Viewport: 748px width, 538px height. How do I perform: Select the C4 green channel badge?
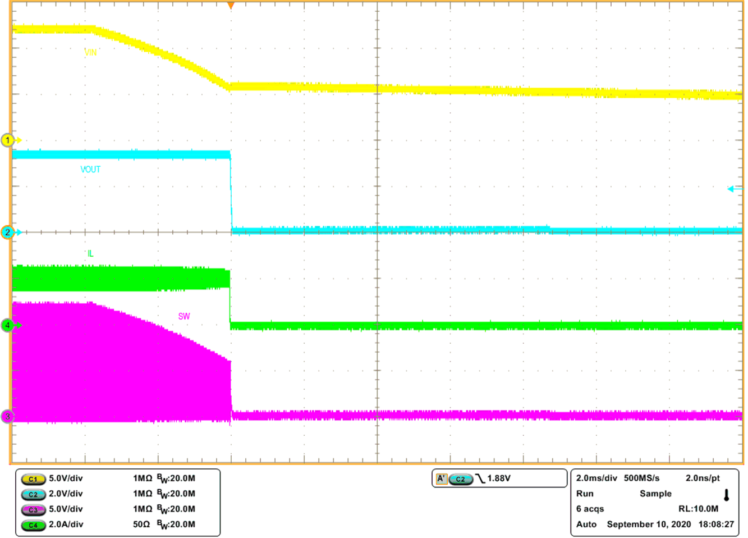coord(32,524)
